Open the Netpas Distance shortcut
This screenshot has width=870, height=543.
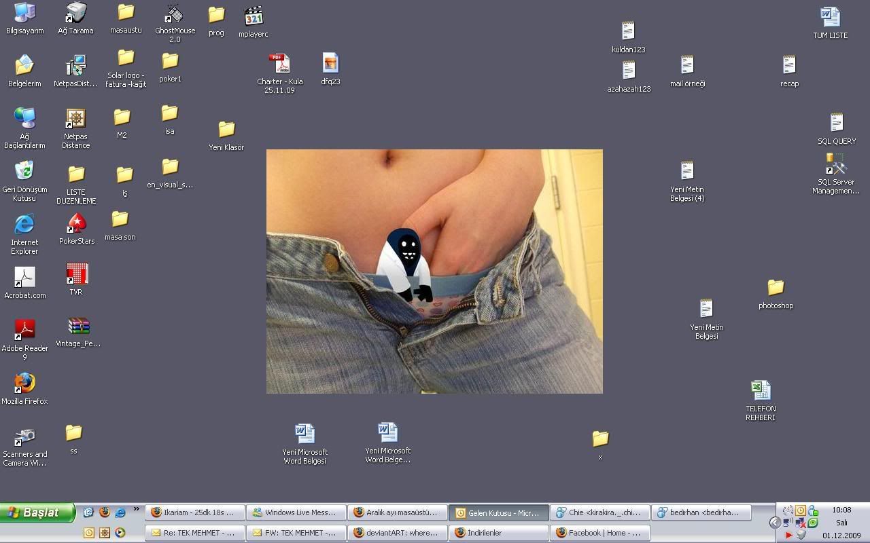[x=75, y=119]
